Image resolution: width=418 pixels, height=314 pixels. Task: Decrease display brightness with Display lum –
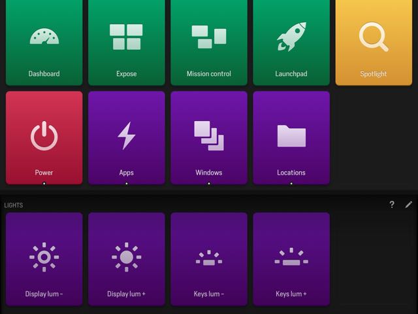coord(44,259)
